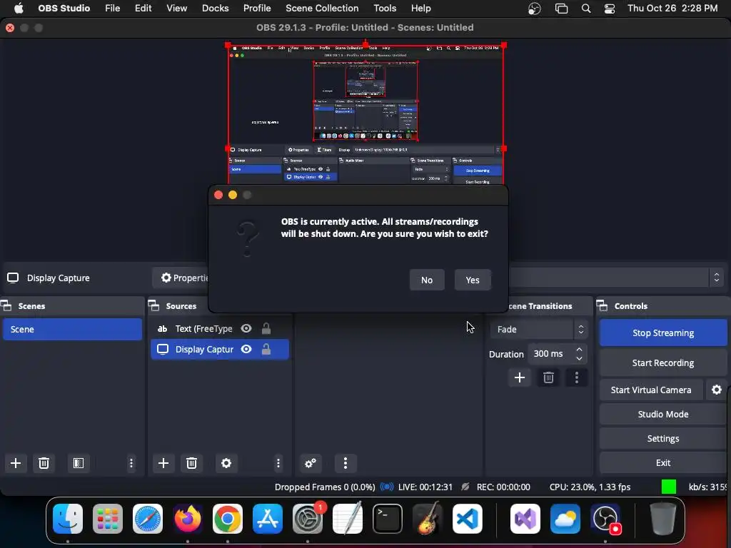Open the Tools menu
Viewport: 731px width, 548px height.
point(385,9)
